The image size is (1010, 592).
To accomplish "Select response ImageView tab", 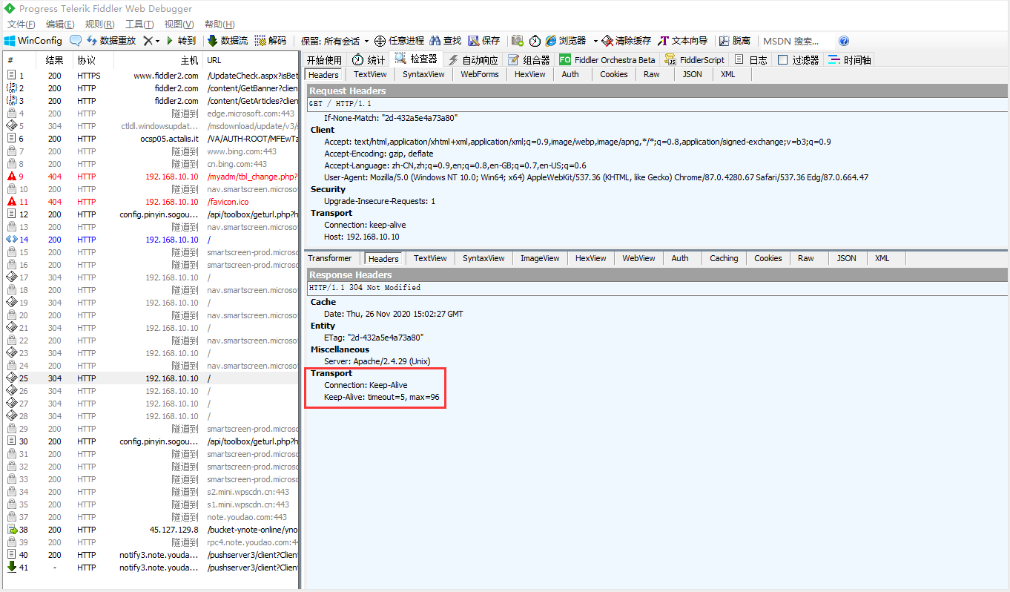I will point(540,258).
